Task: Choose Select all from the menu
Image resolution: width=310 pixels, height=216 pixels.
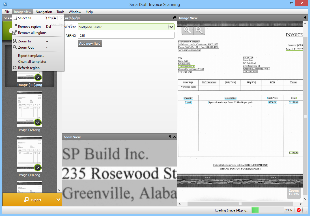Action: (38, 18)
